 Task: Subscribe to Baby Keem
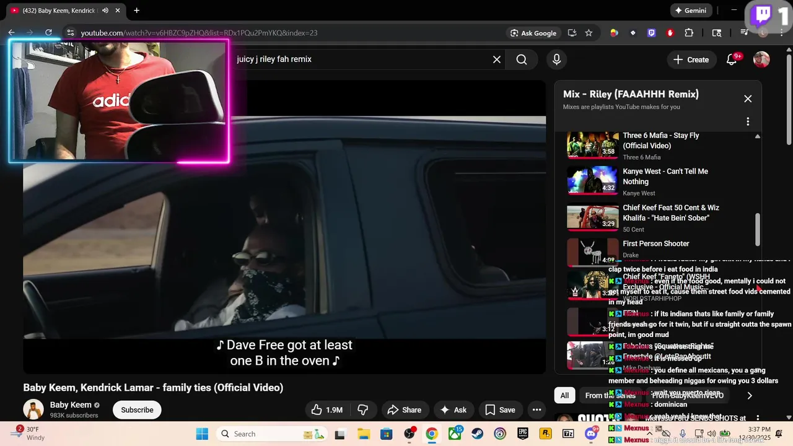click(137, 409)
